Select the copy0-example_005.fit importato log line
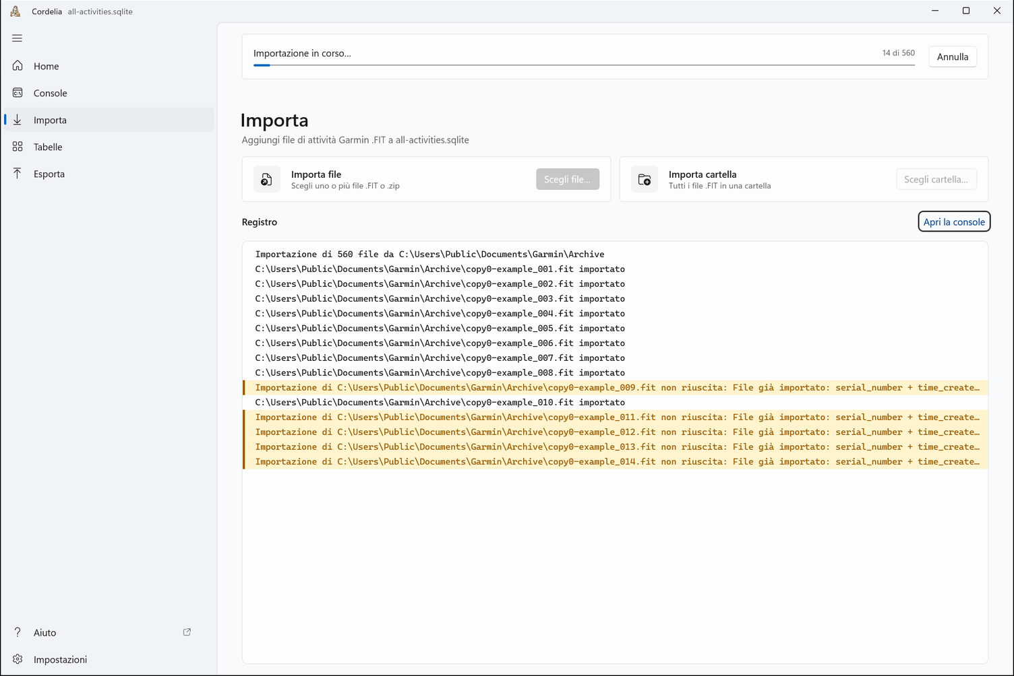 pos(616,328)
